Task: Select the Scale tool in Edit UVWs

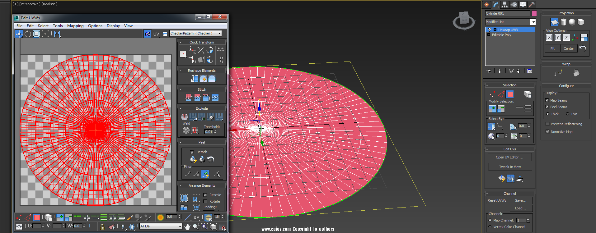Action: pyautogui.click(x=36, y=34)
